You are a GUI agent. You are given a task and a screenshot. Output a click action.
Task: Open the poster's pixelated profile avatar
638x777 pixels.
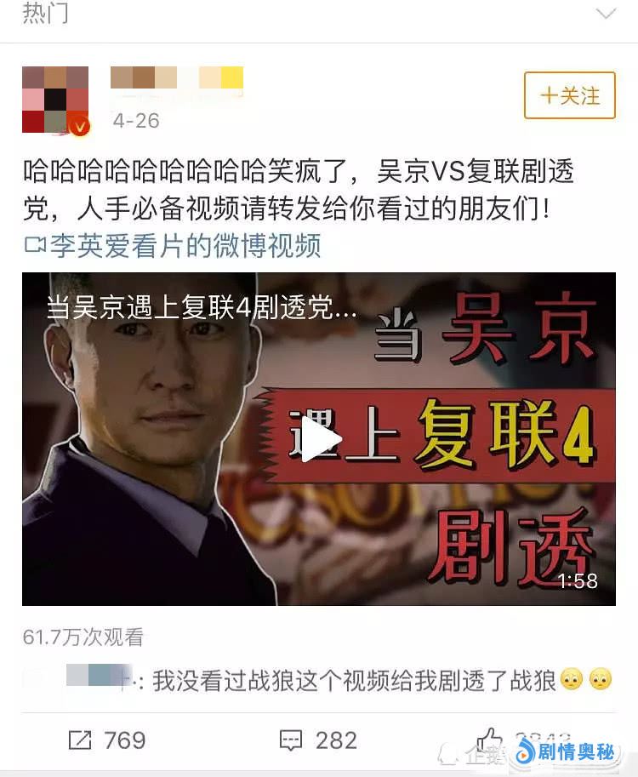click(55, 100)
